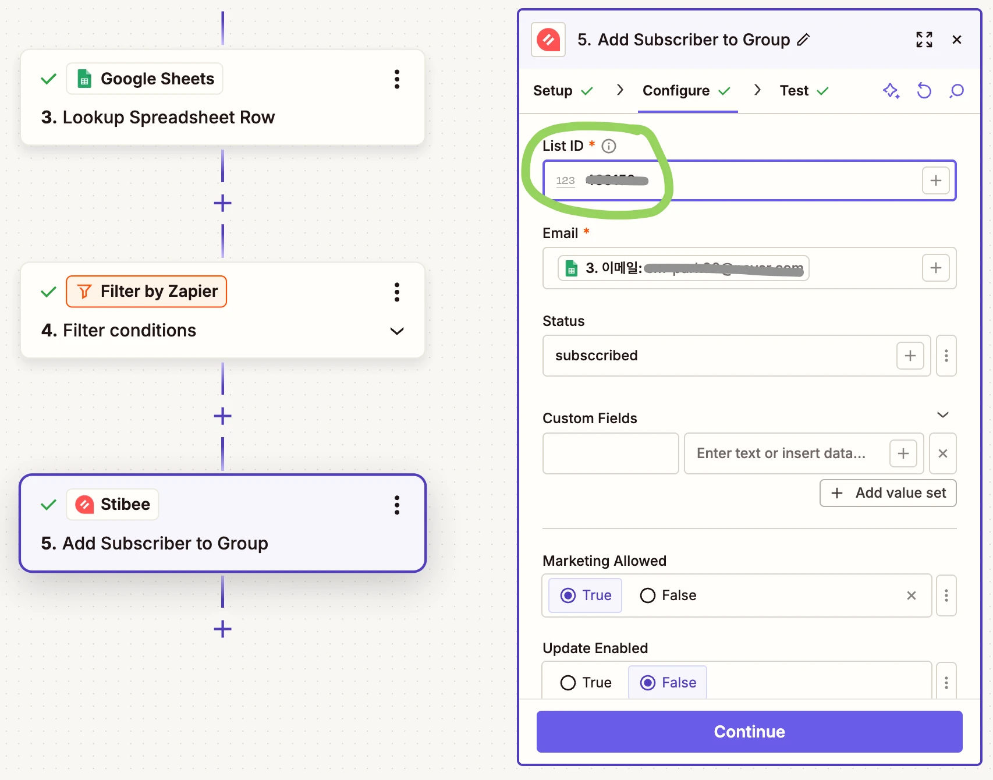Screen dimensions: 993x780
Task: Open Stibee step three-dot menu
Action: [x=397, y=505]
